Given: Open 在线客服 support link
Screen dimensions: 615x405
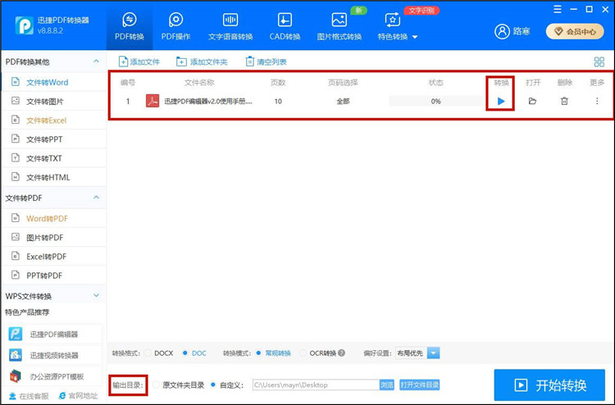Looking at the screenshot, I should coord(29,396).
